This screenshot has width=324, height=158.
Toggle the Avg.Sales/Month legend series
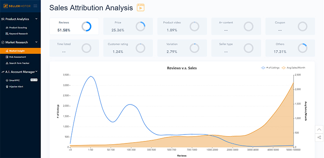click(x=293, y=68)
